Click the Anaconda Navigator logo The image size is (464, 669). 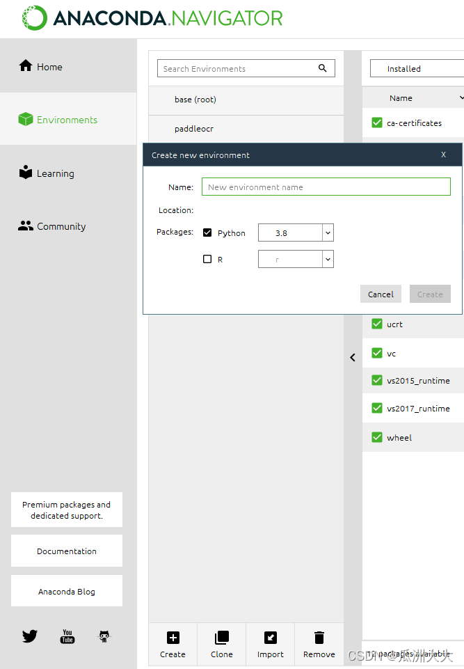[x=152, y=18]
